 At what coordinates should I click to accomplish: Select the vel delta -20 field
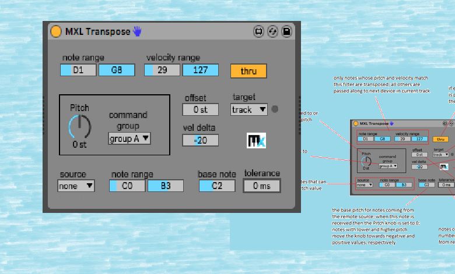coord(201,140)
